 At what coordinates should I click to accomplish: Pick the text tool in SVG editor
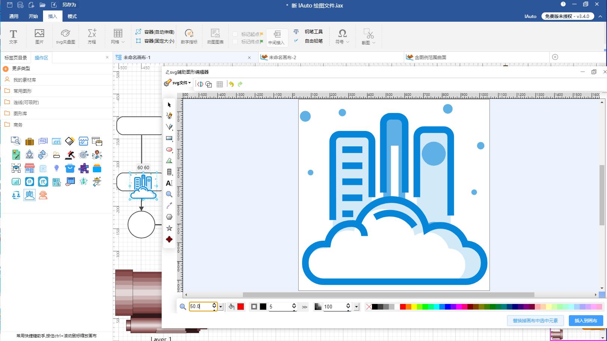[169, 183]
